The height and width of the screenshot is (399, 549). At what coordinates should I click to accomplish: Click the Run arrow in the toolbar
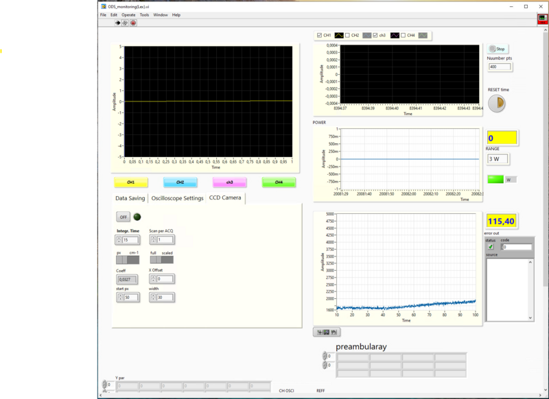pyautogui.click(x=118, y=21)
